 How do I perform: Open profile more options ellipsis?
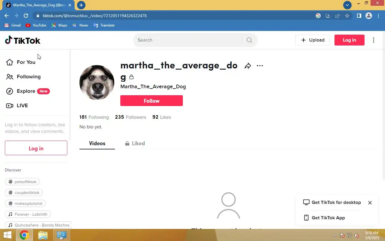(x=260, y=66)
